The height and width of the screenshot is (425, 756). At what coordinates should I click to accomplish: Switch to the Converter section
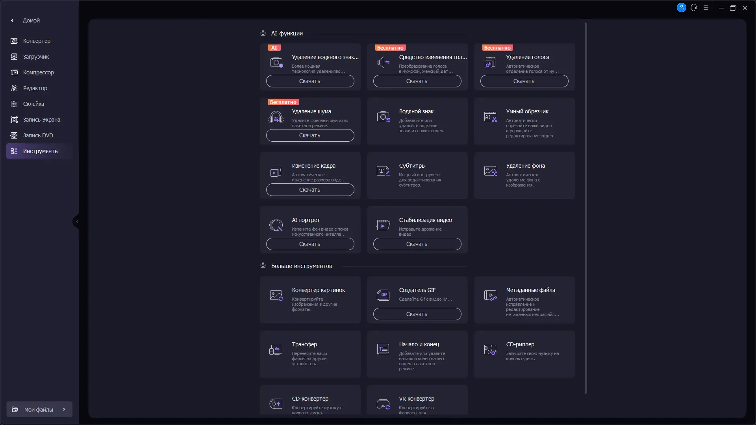[x=37, y=41]
